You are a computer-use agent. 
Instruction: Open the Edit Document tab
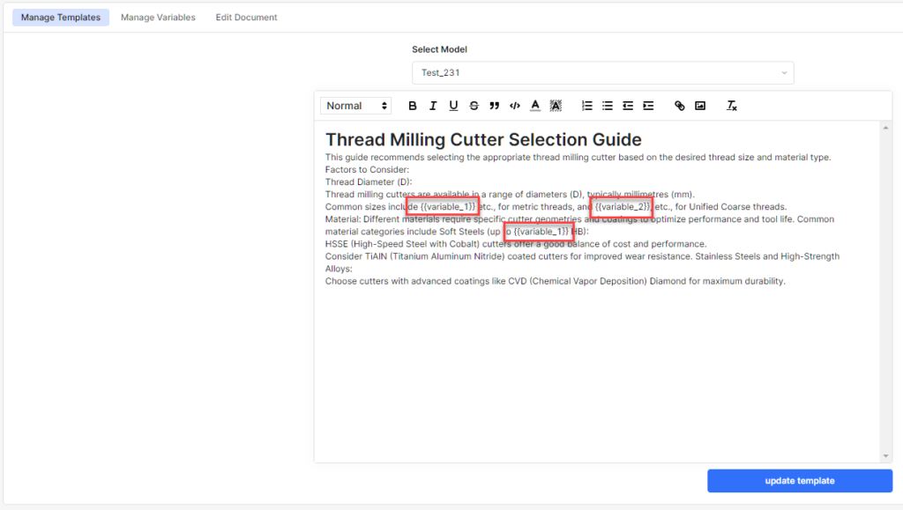pyautogui.click(x=246, y=16)
